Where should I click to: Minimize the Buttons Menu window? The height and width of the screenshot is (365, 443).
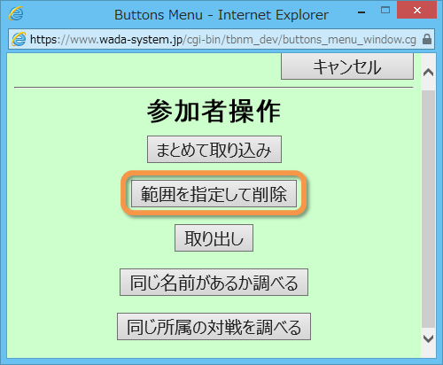click(361, 12)
